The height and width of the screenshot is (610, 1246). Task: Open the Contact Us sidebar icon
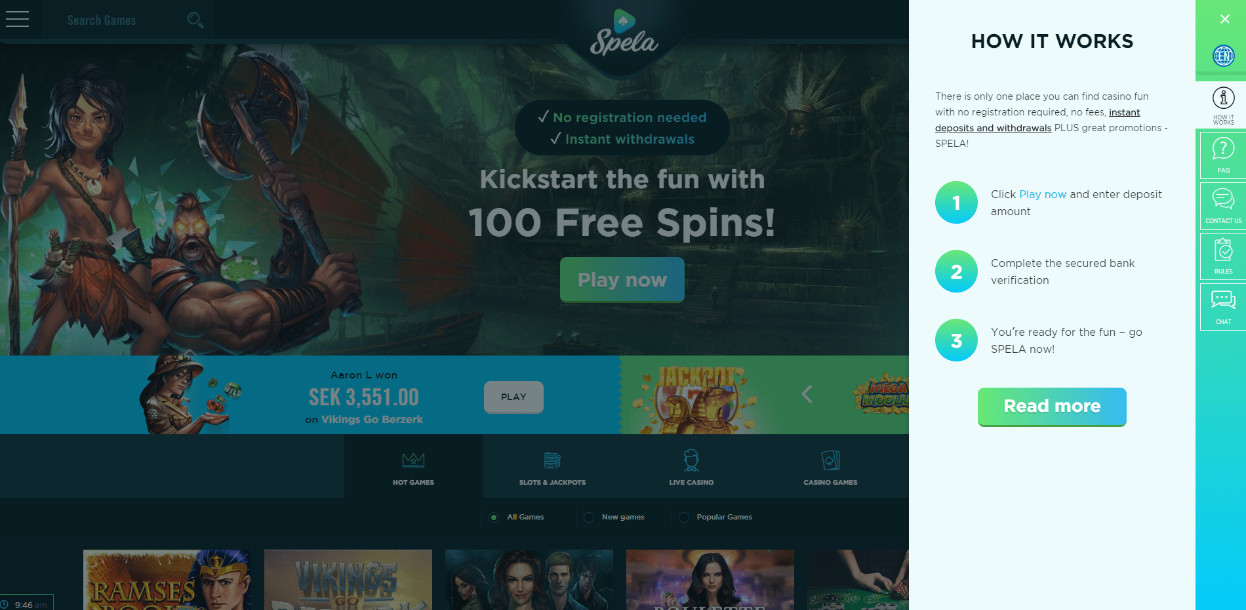point(1223,206)
